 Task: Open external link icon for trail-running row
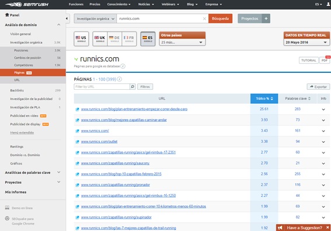pos(77,228)
